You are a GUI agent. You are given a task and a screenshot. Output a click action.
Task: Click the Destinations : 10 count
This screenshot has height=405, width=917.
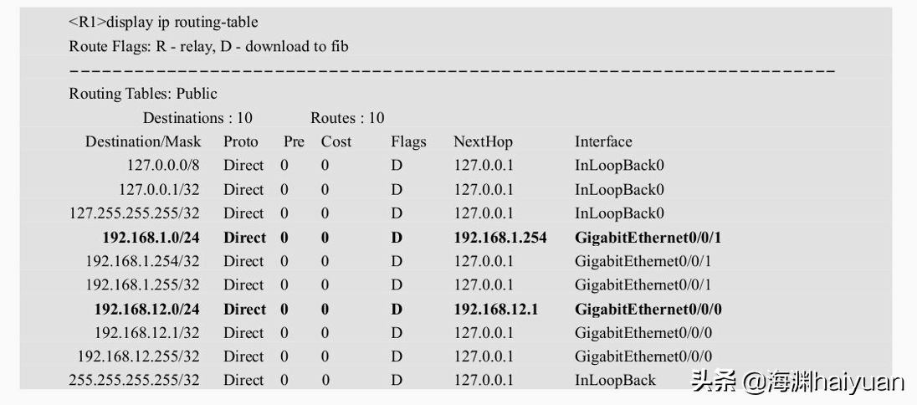(x=197, y=118)
